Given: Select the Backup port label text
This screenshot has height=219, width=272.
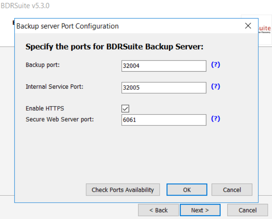Looking at the screenshot, I should point(42,65).
